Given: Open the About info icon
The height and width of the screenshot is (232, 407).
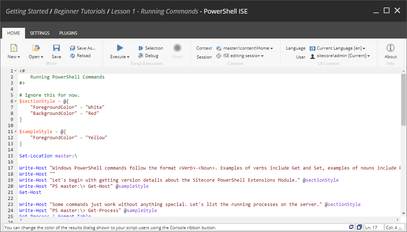Looking at the screenshot, I should click(x=391, y=48).
